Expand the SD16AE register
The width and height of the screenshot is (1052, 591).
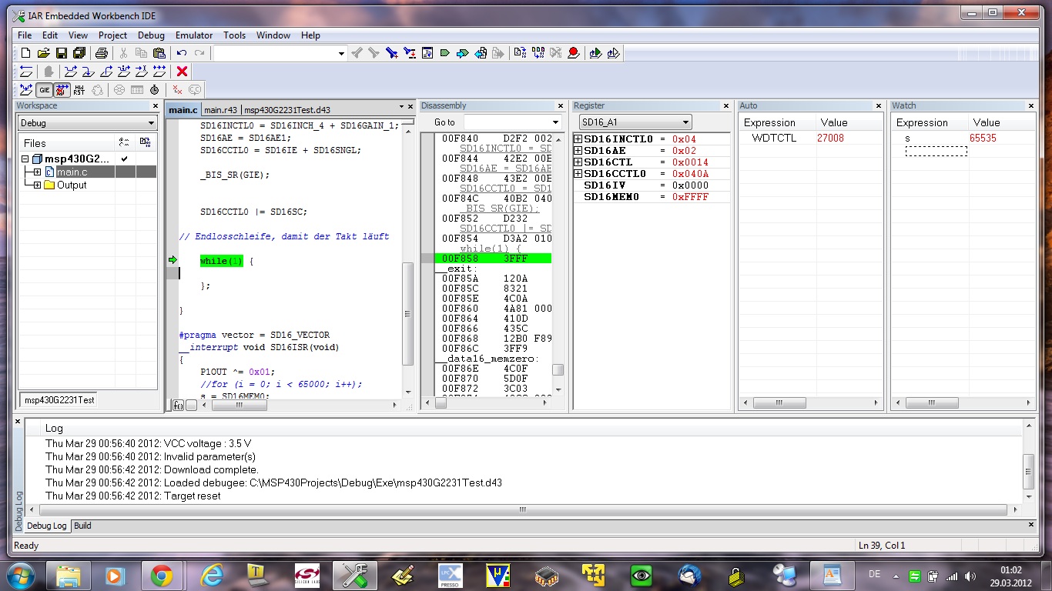[x=578, y=151]
